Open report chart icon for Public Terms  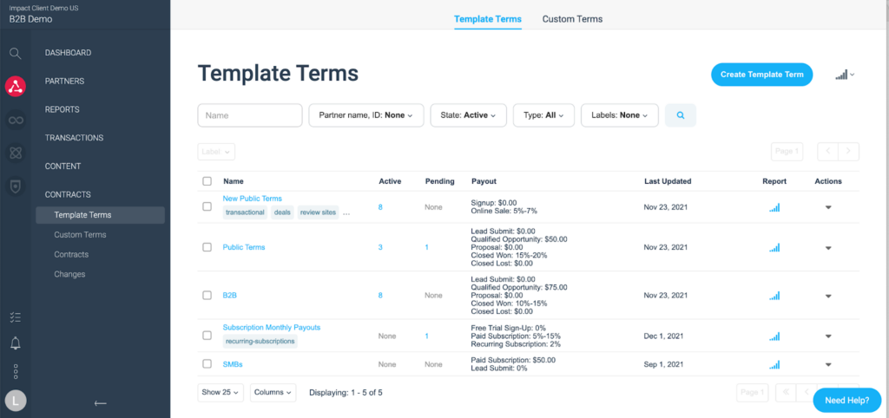[774, 247]
